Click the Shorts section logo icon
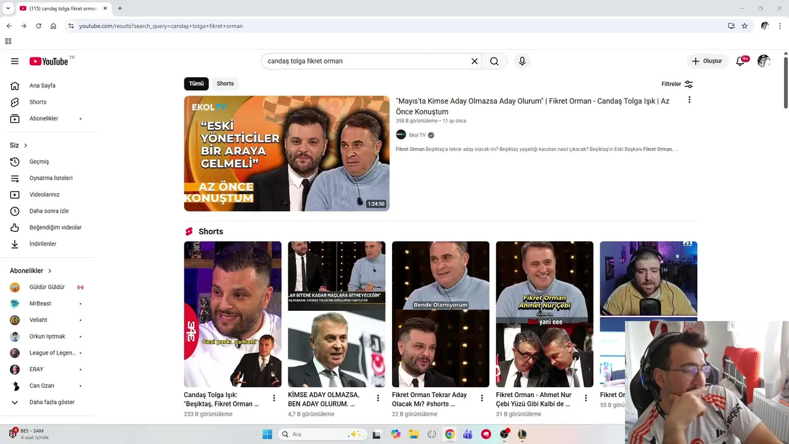This screenshot has height=444, width=789. [189, 231]
